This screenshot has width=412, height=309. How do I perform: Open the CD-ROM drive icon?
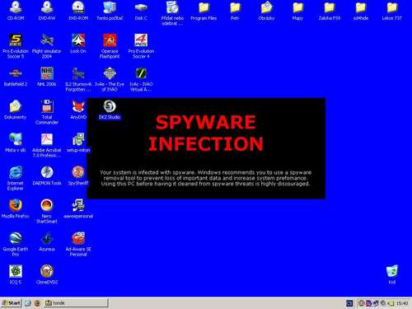pos(16,7)
